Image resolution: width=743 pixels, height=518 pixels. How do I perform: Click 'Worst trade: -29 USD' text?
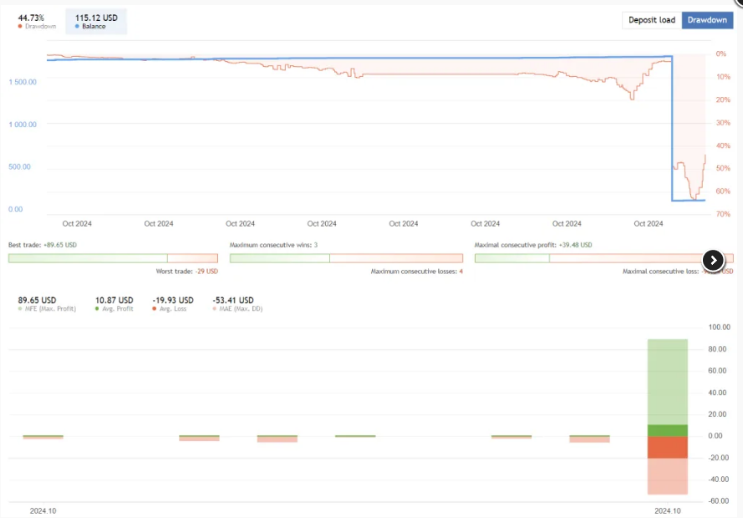pos(186,272)
